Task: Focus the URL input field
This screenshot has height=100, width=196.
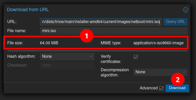Action: click(101, 22)
